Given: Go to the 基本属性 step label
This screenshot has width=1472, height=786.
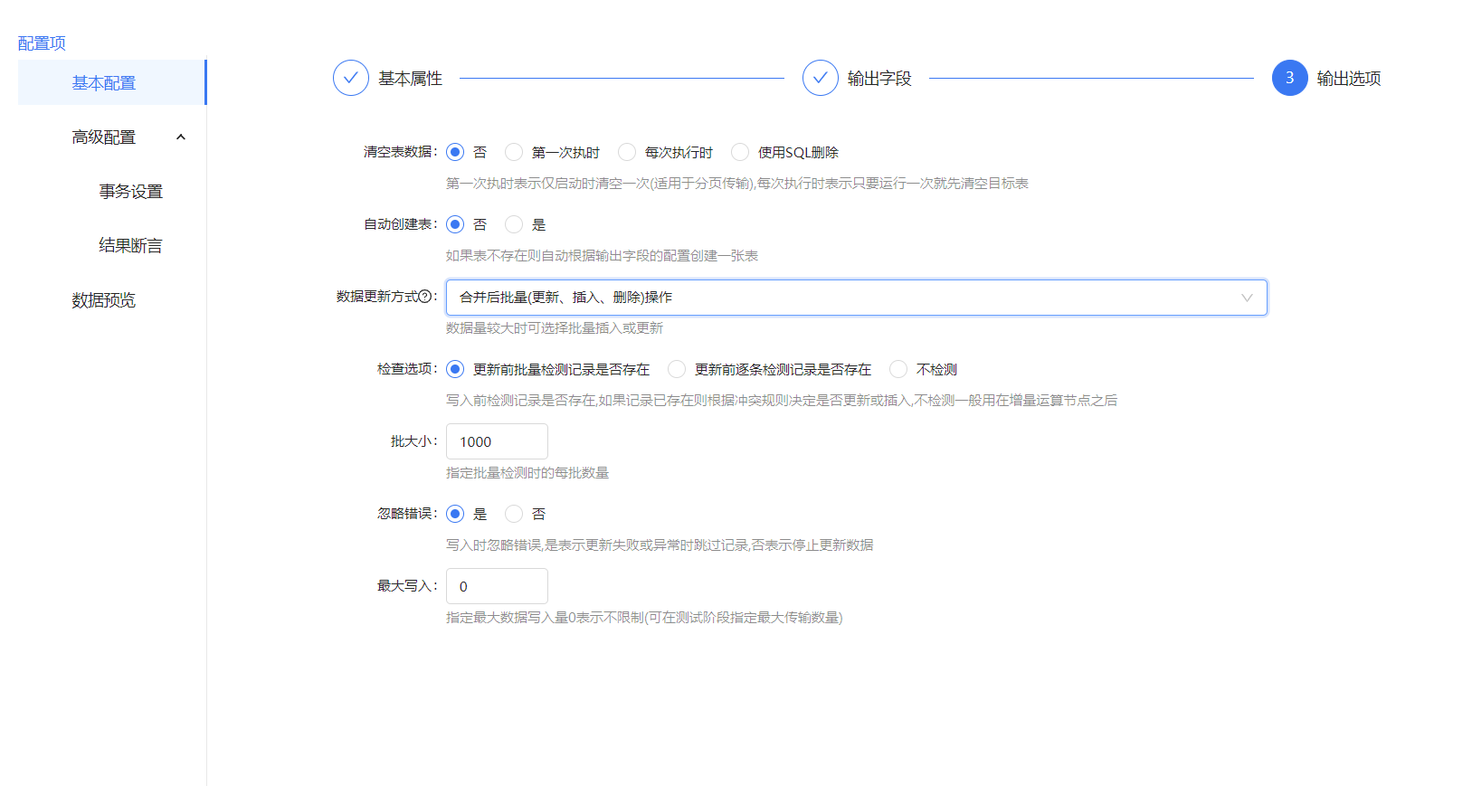Looking at the screenshot, I should (x=410, y=79).
